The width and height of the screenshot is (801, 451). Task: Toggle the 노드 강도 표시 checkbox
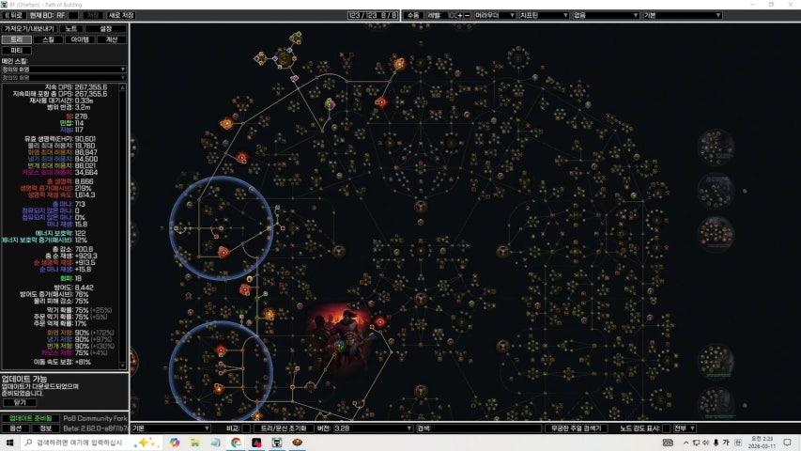666,428
